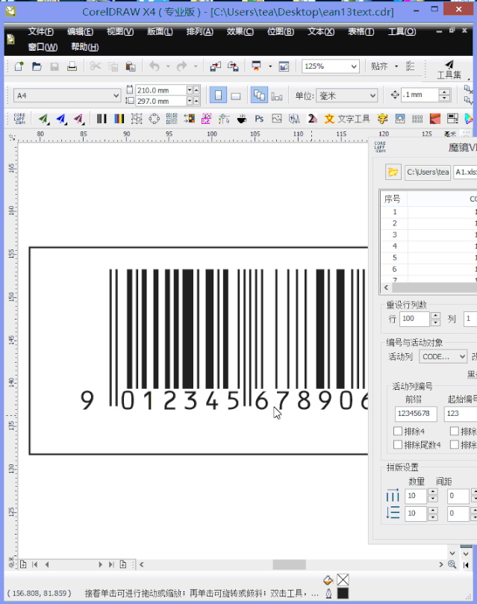Image resolution: width=477 pixels, height=604 pixels.
Task: Select portrait page orientation
Action: coord(218,95)
